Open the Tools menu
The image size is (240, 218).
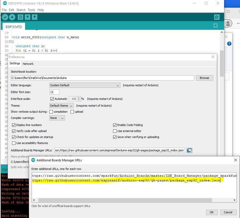(x=31, y=10)
